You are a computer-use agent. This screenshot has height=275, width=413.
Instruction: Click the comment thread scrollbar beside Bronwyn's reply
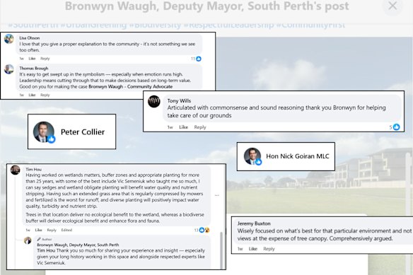click(x=221, y=250)
